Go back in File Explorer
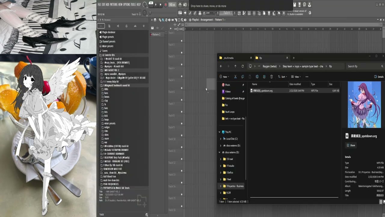385x217 pixels. [x=221, y=66]
